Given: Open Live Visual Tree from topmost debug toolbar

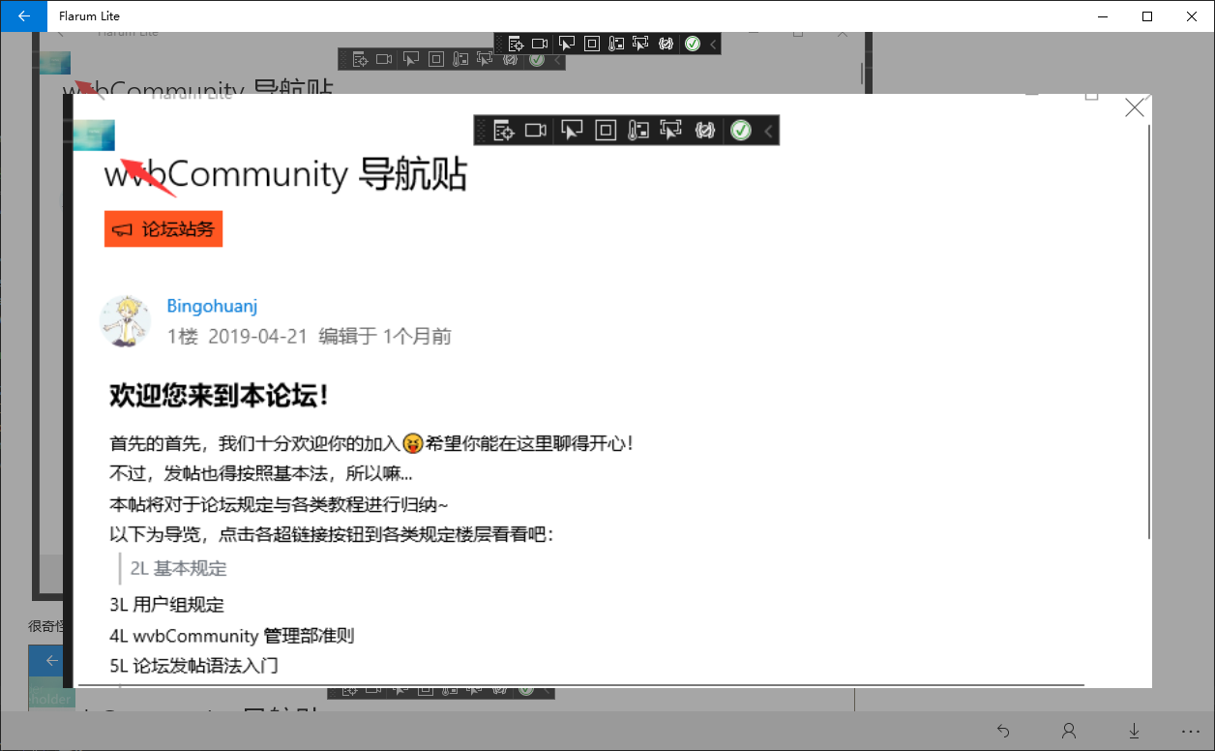Looking at the screenshot, I should [x=517, y=44].
